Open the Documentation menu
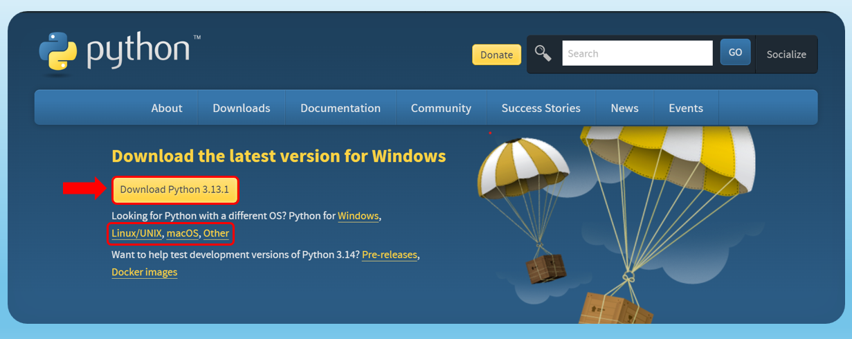The height and width of the screenshot is (339, 852). pos(341,108)
